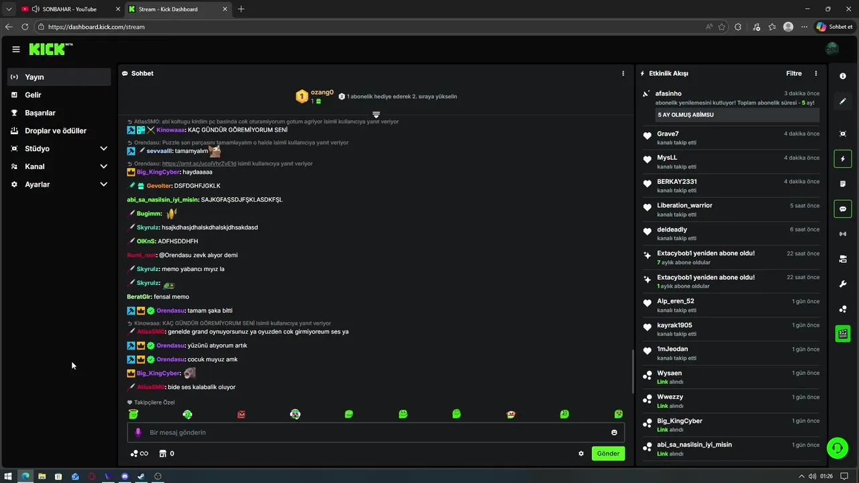The image size is (859, 483).
Task: Expand the Kanal sidebar menu
Action: (x=59, y=166)
